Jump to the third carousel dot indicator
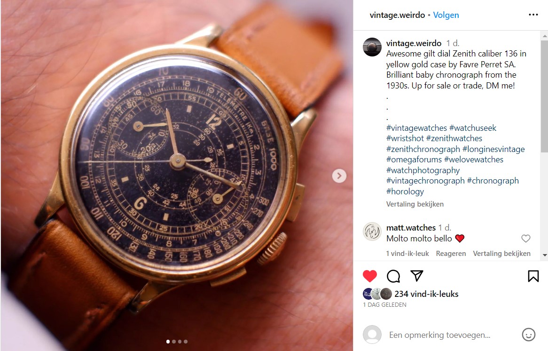The image size is (548, 351). 180,342
